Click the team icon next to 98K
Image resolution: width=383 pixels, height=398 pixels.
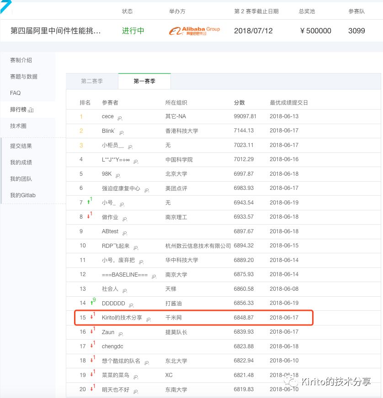118,176
